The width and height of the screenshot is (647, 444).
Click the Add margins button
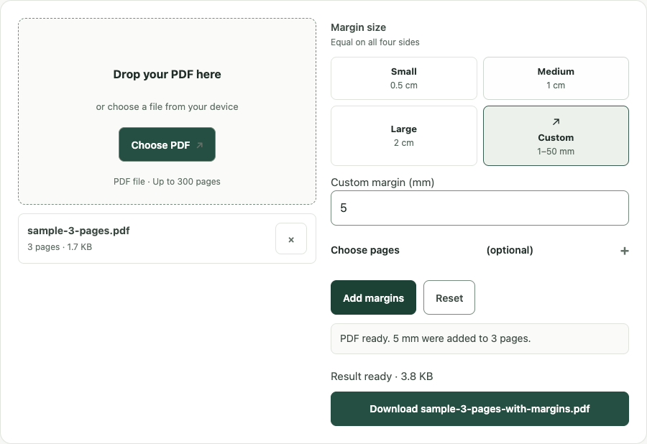click(373, 297)
